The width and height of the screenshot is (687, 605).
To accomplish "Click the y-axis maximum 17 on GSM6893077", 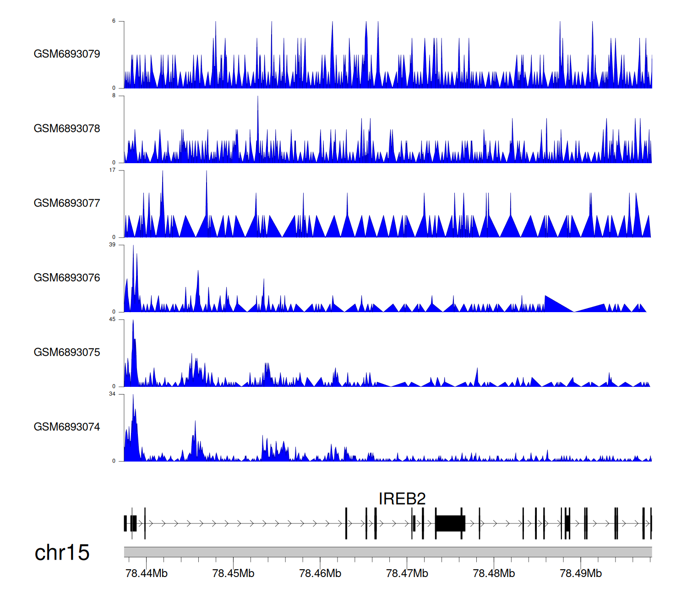I will [112, 170].
